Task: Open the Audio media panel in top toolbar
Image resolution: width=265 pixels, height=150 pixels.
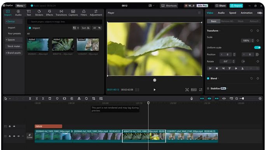Action: (18, 13)
